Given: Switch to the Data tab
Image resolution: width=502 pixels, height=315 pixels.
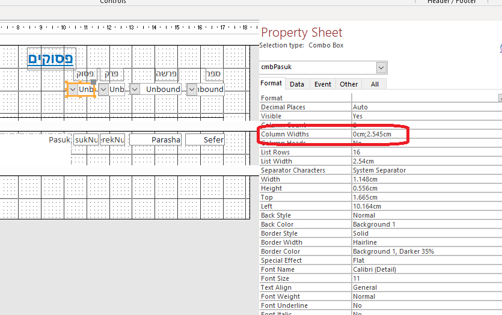Looking at the screenshot, I should (x=297, y=84).
